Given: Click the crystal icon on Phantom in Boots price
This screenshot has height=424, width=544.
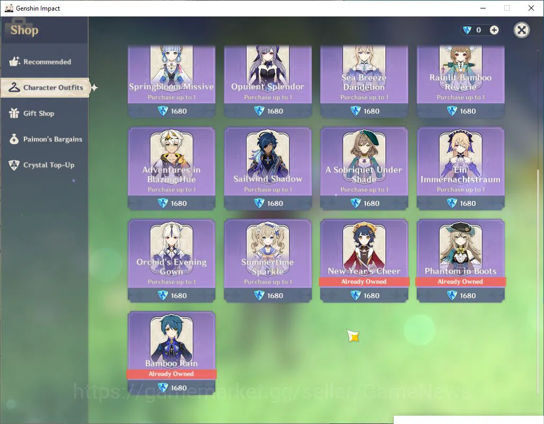Looking at the screenshot, I should [x=452, y=295].
